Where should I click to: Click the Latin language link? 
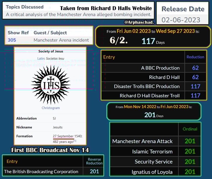click(41, 59)
